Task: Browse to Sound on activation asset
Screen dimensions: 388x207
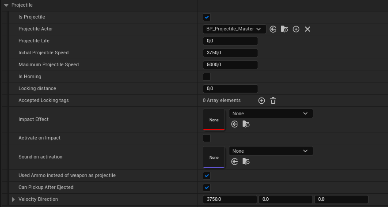Action: point(246,162)
